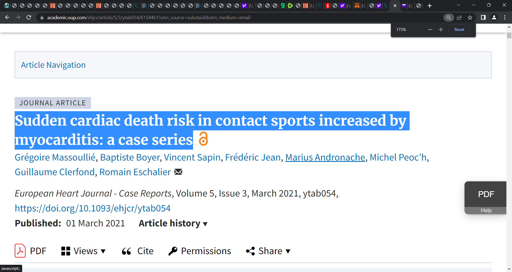512x272 pixels.
Task: Switch to the red torch icon tab
Action: 328,6
